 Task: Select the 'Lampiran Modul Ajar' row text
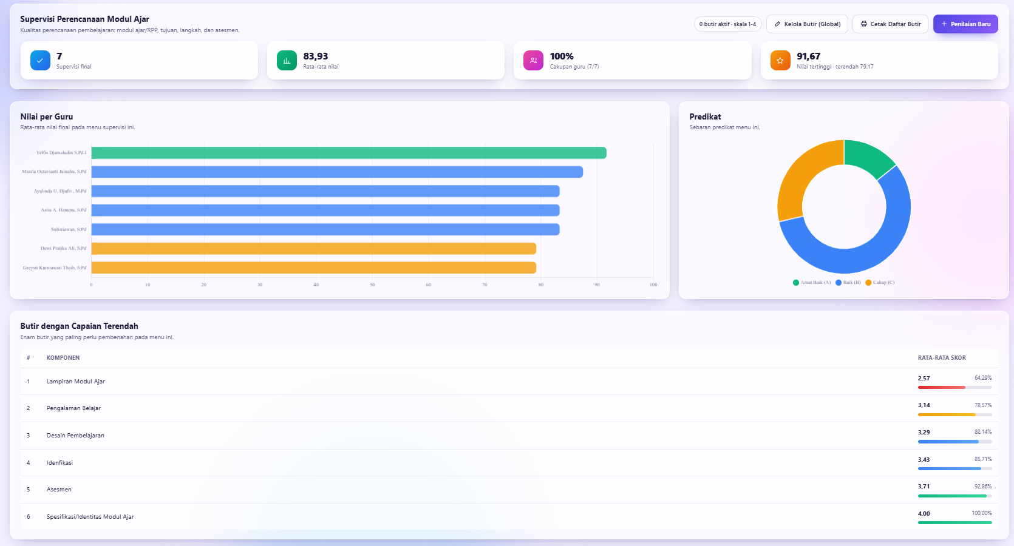pyautogui.click(x=76, y=382)
